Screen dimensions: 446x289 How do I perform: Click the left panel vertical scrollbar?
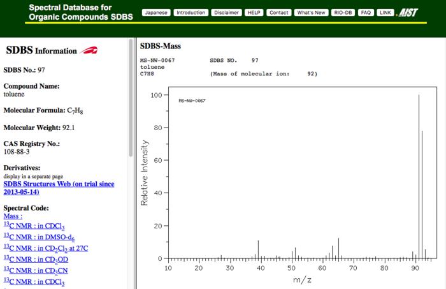(x=131, y=96)
